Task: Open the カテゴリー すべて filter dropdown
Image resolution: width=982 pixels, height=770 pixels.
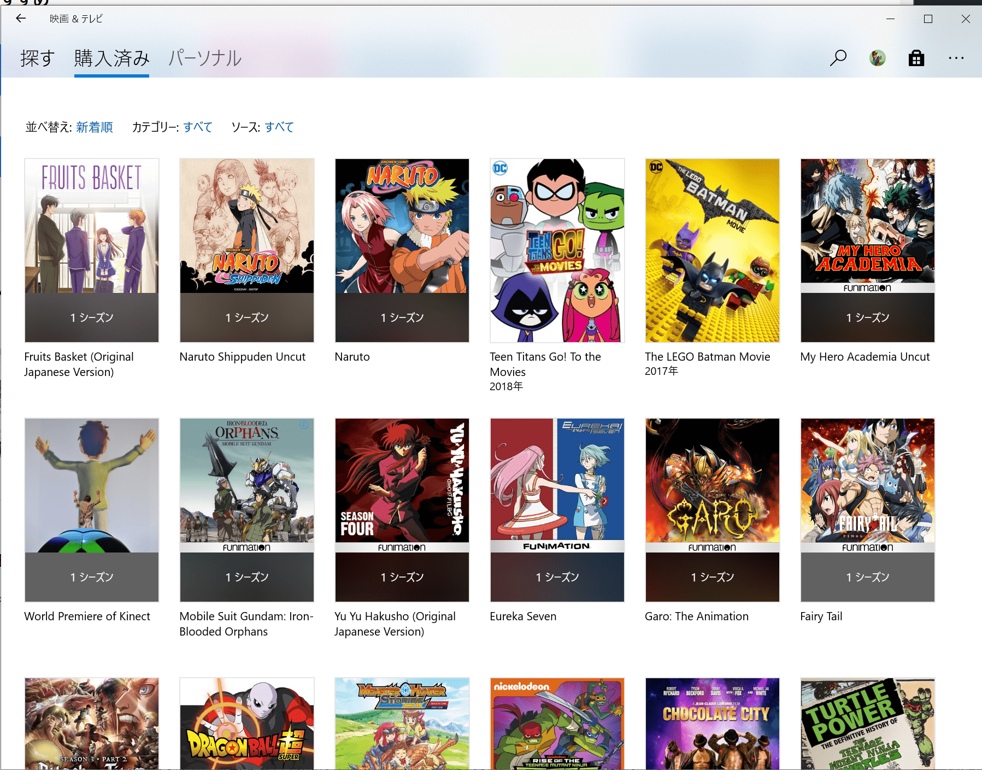Action: pos(198,127)
